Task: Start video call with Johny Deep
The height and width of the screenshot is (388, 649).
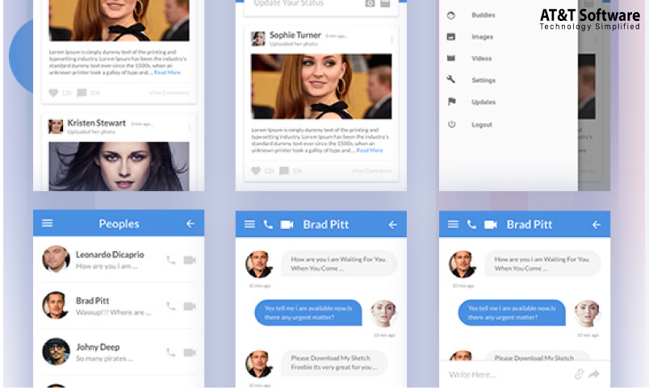Action: (x=190, y=353)
